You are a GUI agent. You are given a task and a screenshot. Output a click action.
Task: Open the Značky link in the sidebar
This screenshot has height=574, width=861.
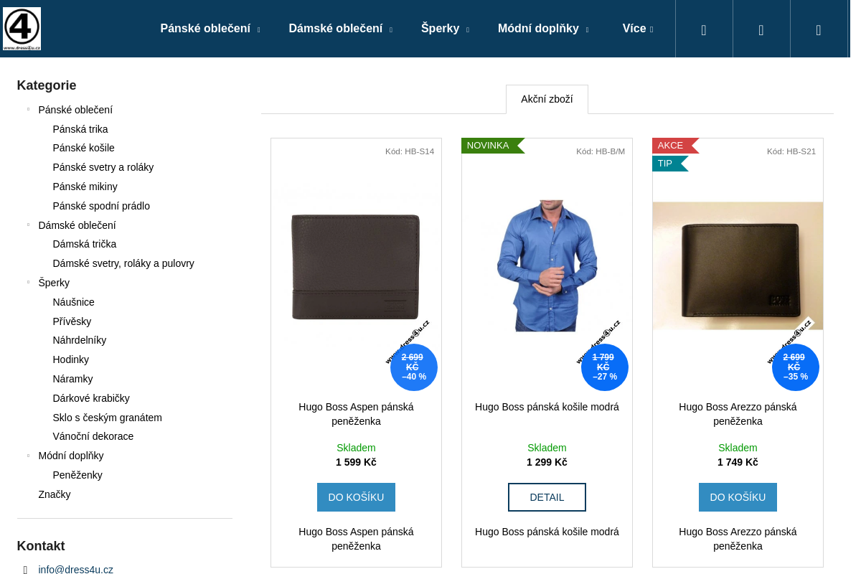(55, 494)
